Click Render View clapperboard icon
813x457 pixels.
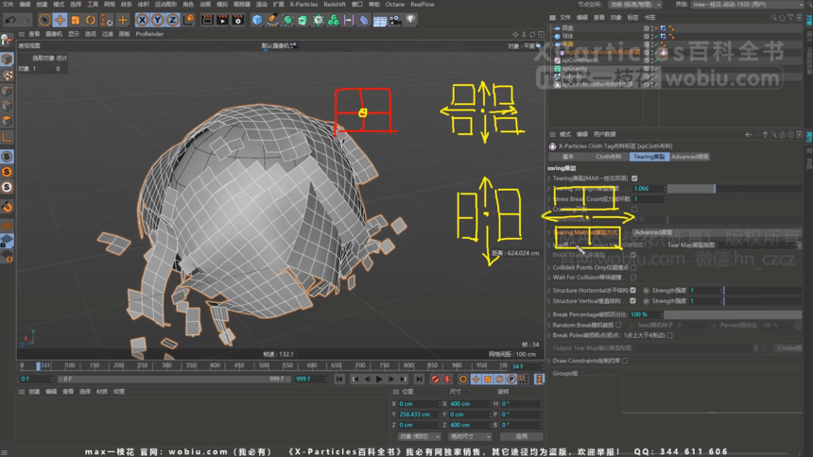207,20
